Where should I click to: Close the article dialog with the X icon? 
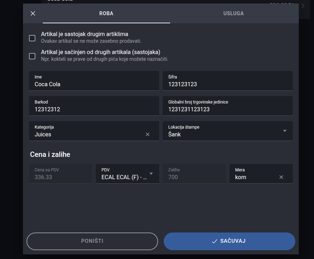pyautogui.click(x=33, y=13)
